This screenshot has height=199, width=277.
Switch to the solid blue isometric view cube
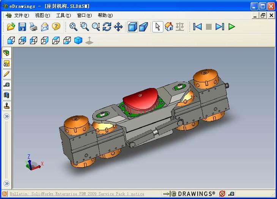click(x=78, y=40)
